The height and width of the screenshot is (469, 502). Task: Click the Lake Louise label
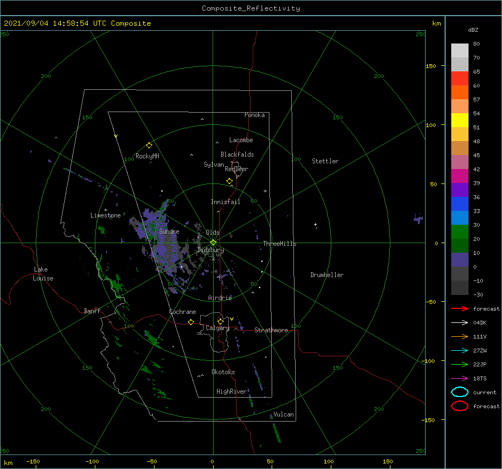coord(43,274)
